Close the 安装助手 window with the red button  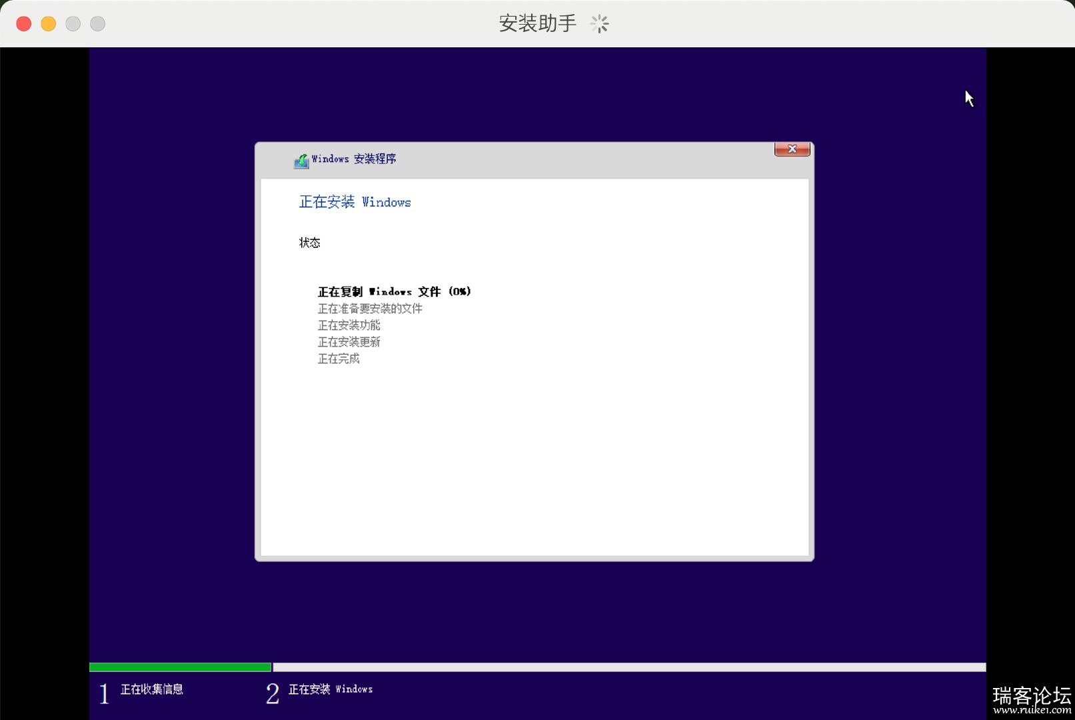pyautogui.click(x=24, y=24)
